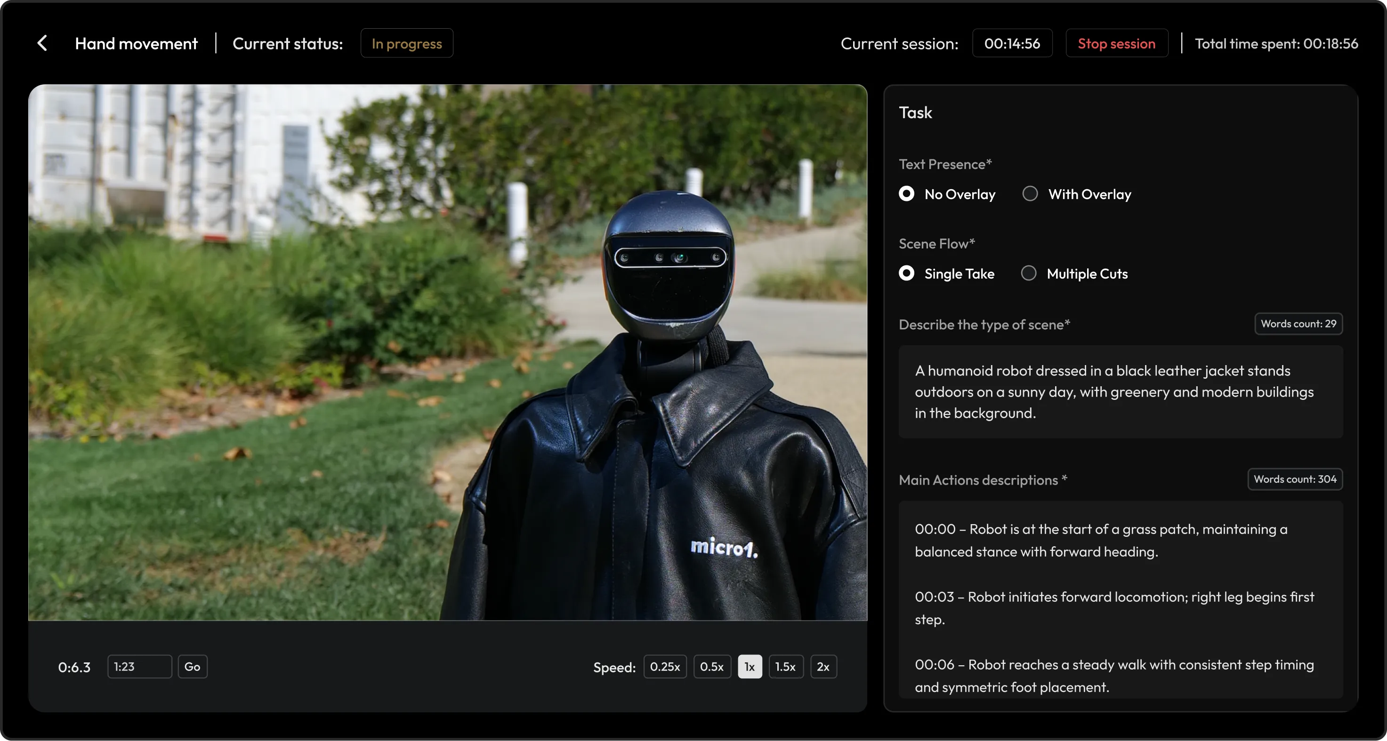Navigate back using the left arrow icon
The height and width of the screenshot is (741, 1387).
42,43
